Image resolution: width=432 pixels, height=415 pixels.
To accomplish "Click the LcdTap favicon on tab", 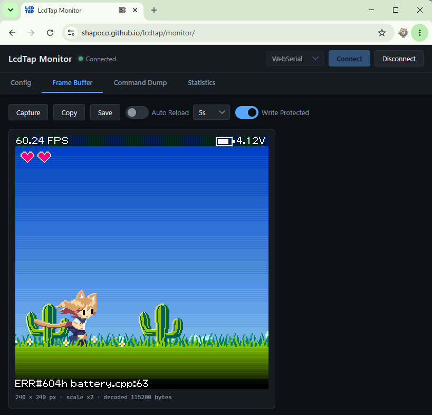I will (30, 10).
